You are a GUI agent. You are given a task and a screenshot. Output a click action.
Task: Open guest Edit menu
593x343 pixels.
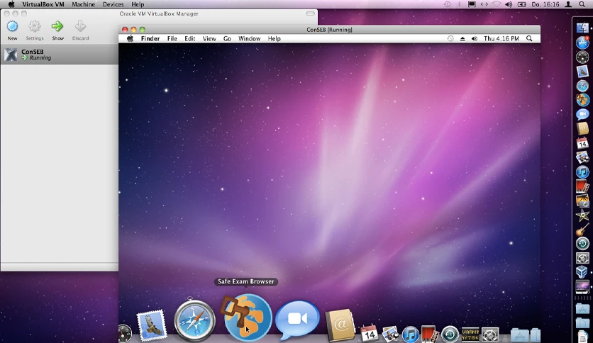click(190, 38)
